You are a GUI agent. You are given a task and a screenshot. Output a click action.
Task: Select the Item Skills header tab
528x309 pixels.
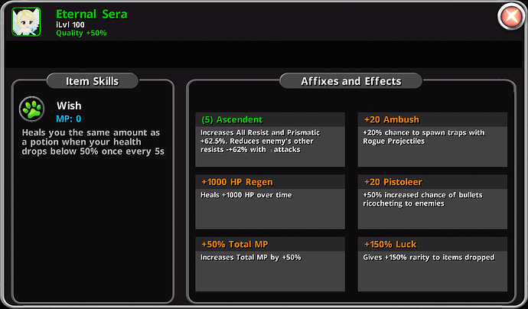click(x=93, y=80)
